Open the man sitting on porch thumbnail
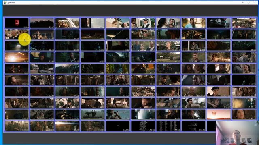 click(x=193, y=46)
